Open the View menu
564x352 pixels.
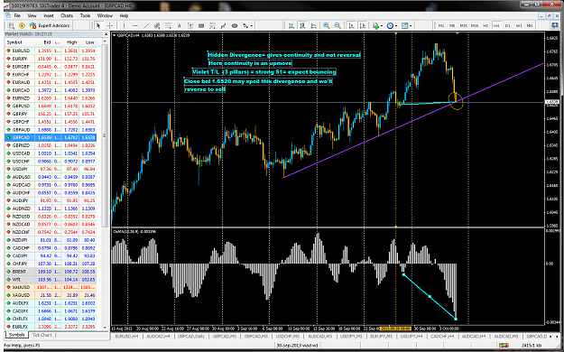[32, 15]
